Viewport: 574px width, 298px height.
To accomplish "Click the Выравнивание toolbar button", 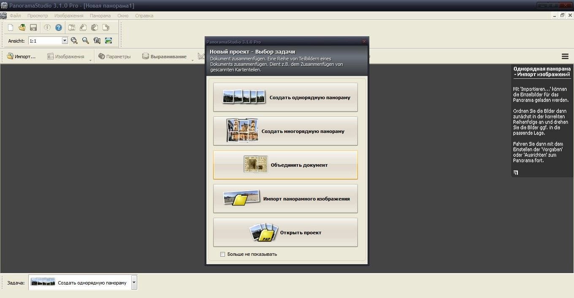I will [x=164, y=56].
